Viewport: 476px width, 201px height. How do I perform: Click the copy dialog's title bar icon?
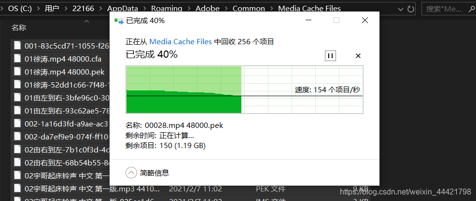pos(119,21)
